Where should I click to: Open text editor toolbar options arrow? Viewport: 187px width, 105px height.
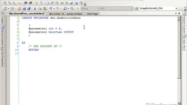coord(85,5)
